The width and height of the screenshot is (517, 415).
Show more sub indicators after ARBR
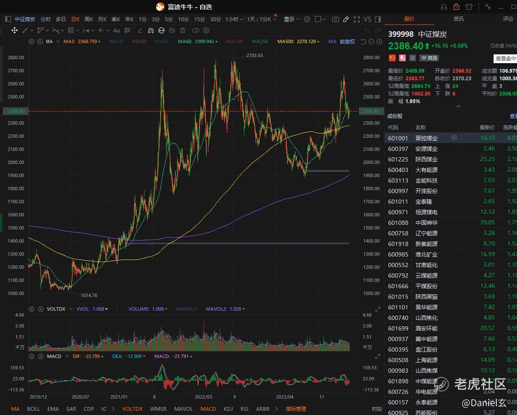(276, 409)
